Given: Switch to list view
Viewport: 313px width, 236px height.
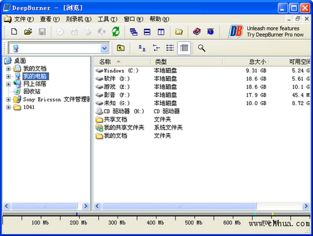Looking at the screenshot, I should 170,48.
